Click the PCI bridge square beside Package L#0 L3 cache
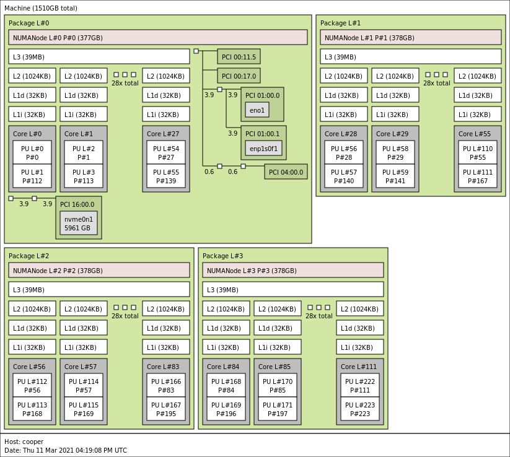 196,51
